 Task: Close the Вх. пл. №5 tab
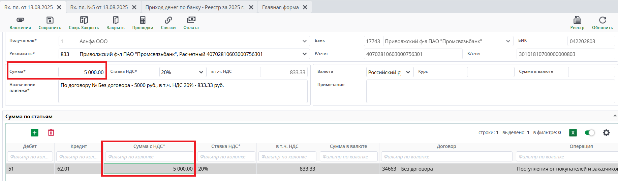pos(134,7)
